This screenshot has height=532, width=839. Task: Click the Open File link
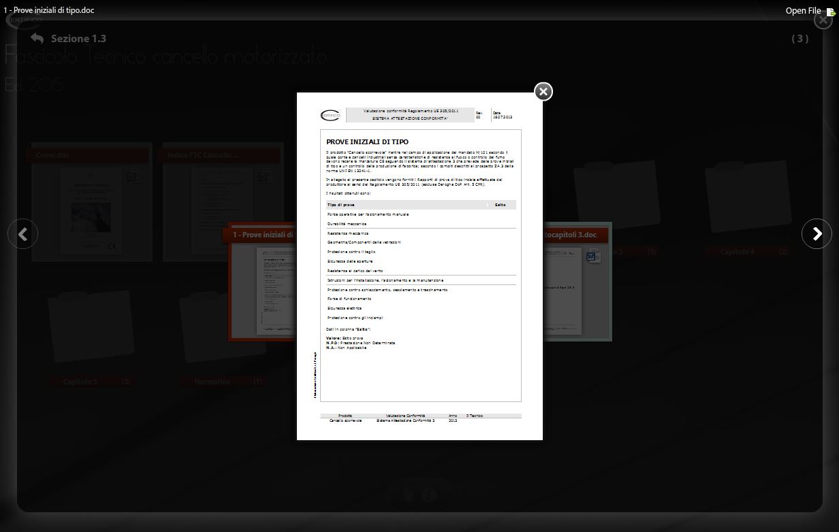coord(803,10)
